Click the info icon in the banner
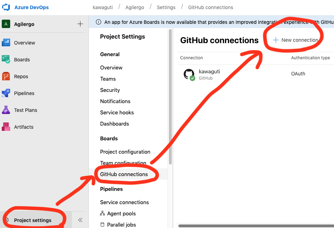The height and width of the screenshot is (228, 334). pos(98,22)
